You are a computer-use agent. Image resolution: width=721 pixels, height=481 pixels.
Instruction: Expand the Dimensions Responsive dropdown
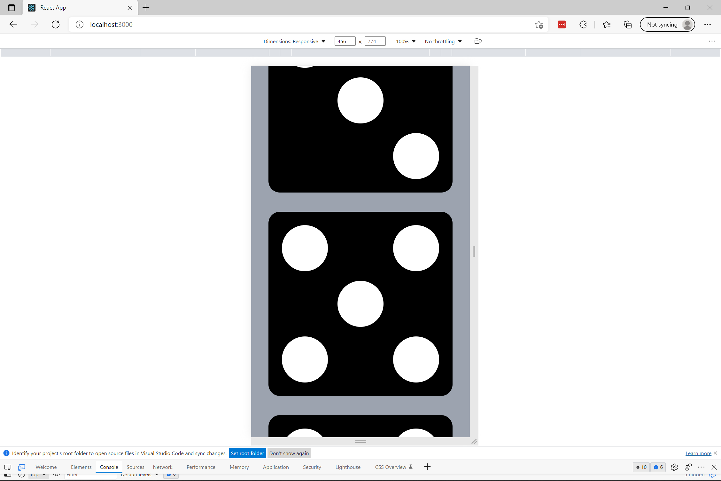[x=294, y=41]
